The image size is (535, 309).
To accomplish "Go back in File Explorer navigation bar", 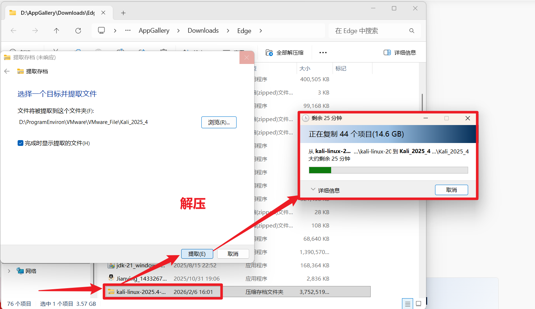I will 14,31.
